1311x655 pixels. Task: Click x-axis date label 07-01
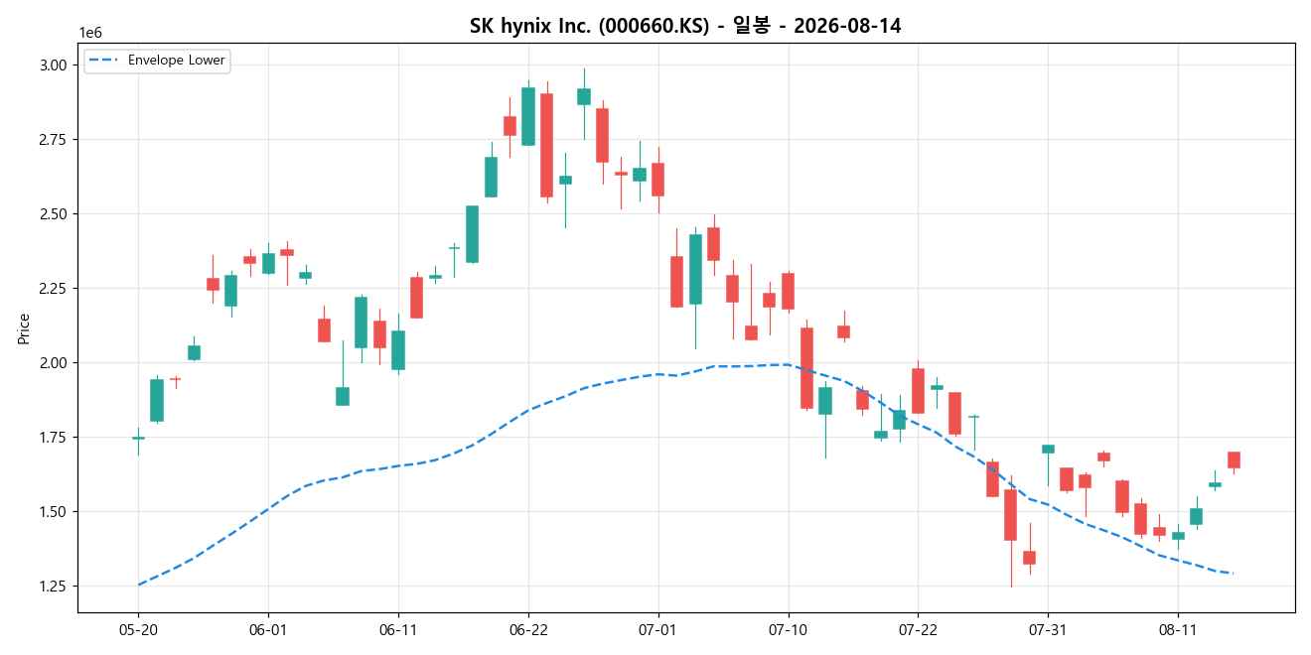pos(657,629)
